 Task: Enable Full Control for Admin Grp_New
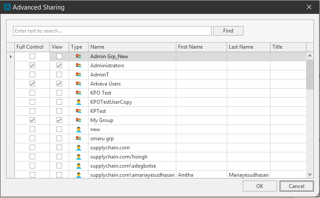click(32, 56)
